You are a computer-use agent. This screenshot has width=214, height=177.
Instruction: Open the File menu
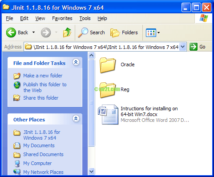point(9,18)
